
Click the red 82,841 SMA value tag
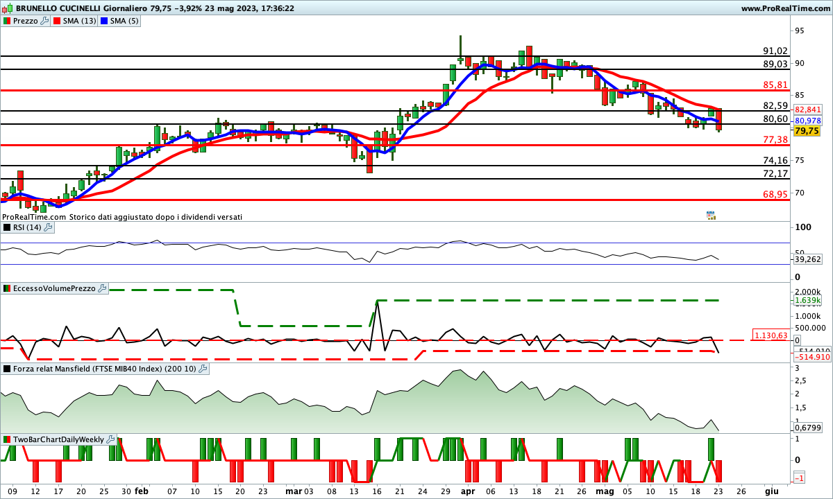pos(808,110)
